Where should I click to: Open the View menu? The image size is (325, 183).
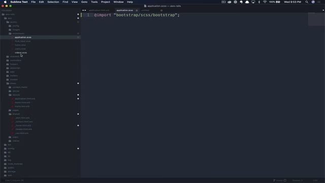(75, 2)
